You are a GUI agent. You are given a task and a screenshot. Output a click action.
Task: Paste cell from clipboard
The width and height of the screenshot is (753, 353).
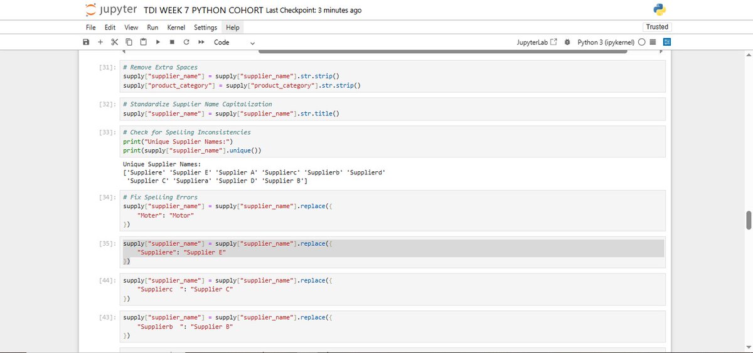143,42
